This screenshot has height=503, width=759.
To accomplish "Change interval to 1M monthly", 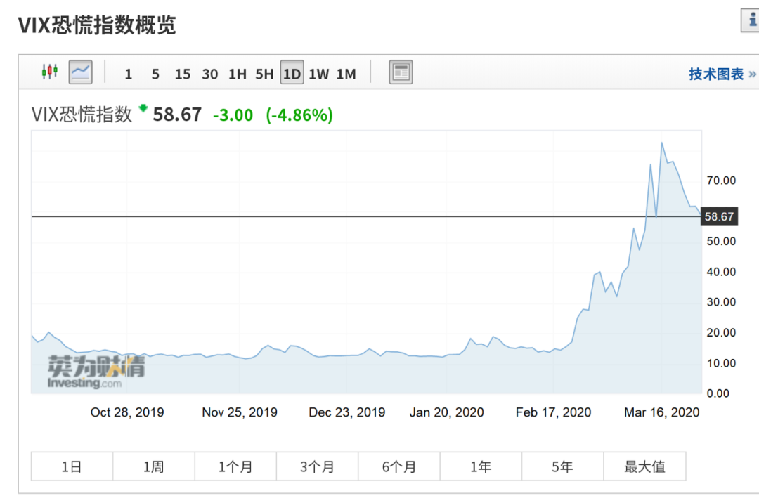I will pos(346,74).
